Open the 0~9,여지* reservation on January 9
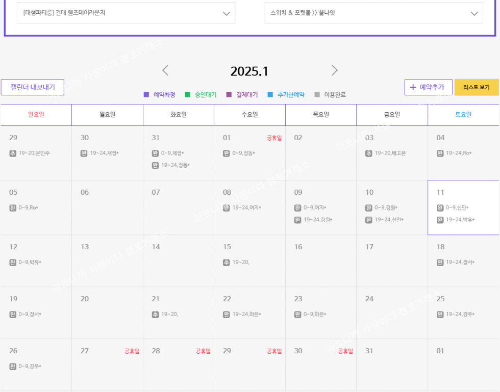Image resolution: width=500 pixels, height=392 pixels. 315,208
